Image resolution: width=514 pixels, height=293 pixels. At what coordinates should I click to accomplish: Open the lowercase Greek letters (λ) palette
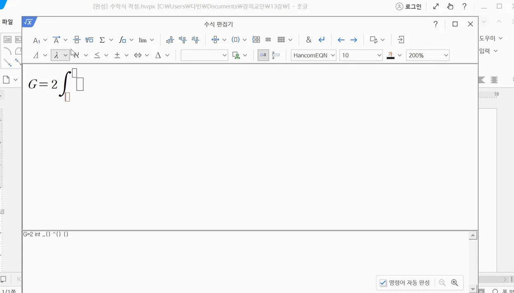click(x=56, y=55)
